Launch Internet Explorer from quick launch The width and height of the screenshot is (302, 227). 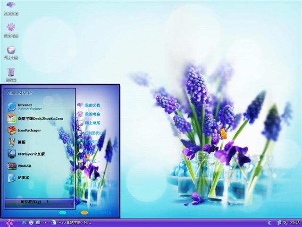click(x=24, y=222)
